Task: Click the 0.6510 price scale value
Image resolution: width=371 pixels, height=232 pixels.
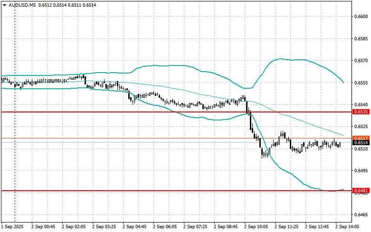Action: pos(361,149)
